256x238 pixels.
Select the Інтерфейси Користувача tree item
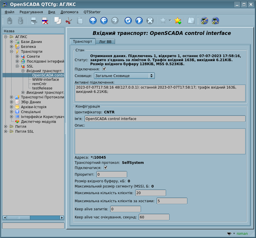pyautogui.click(x=42, y=117)
